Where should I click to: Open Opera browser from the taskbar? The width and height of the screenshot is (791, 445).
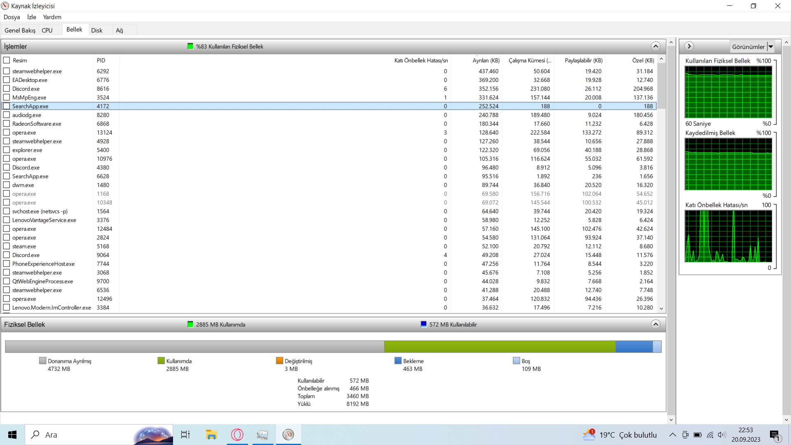(x=237, y=435)
